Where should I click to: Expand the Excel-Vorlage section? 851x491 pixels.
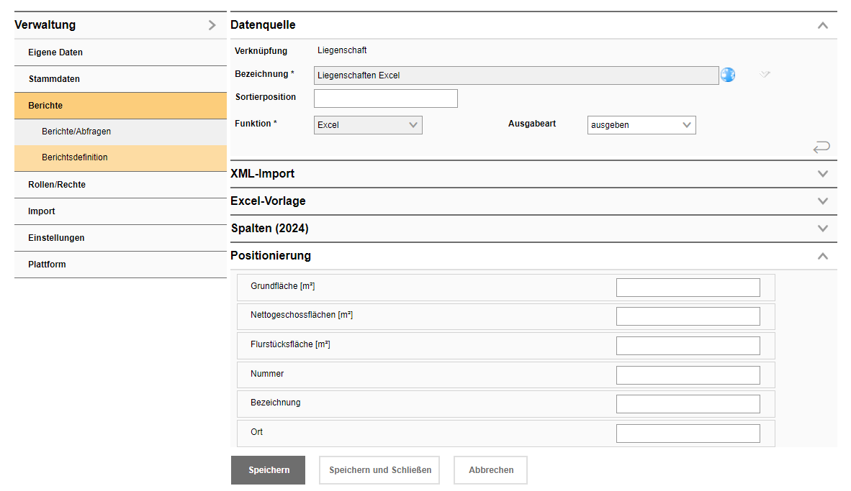click(823, 201)
